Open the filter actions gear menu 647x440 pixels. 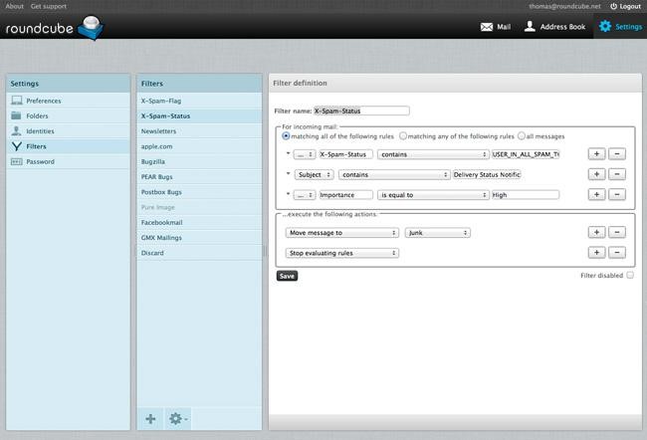pyautogui.click(x=177, y=419)
